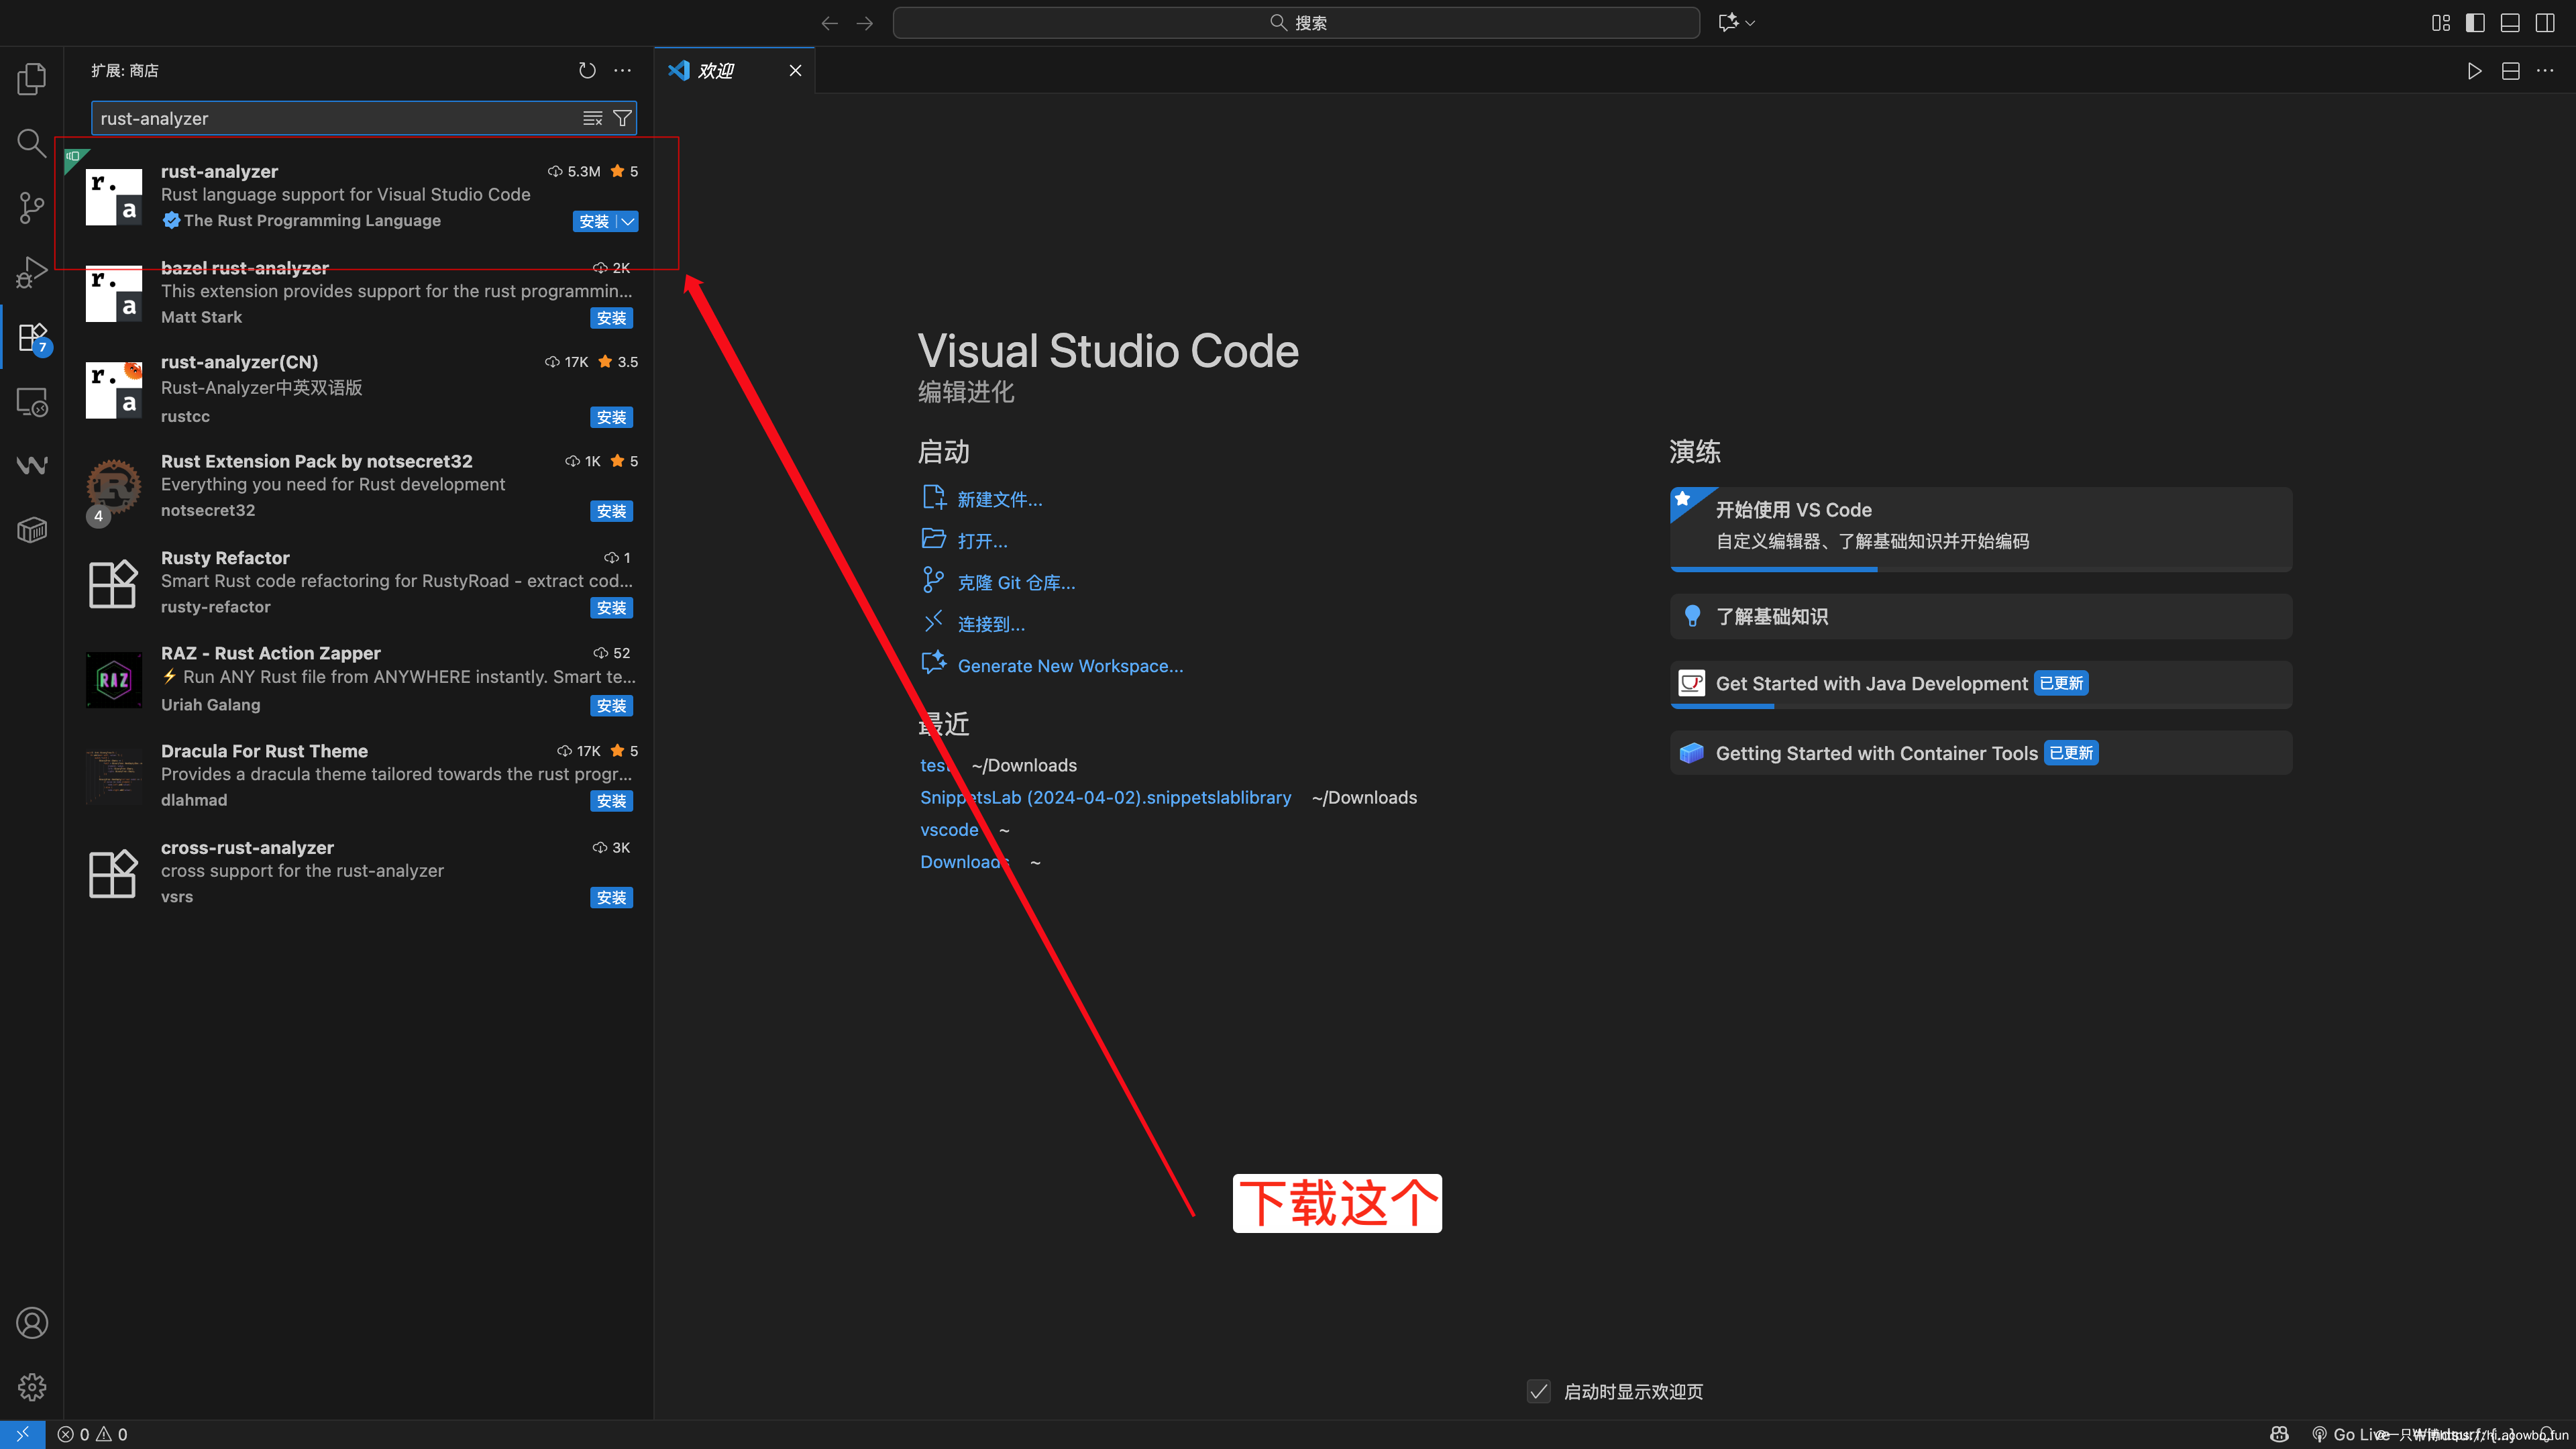Viewport: 2576px width, 1449px height.
Task: Toggle the primary sidebar visibility
Action: click(x=2475, y=22)
